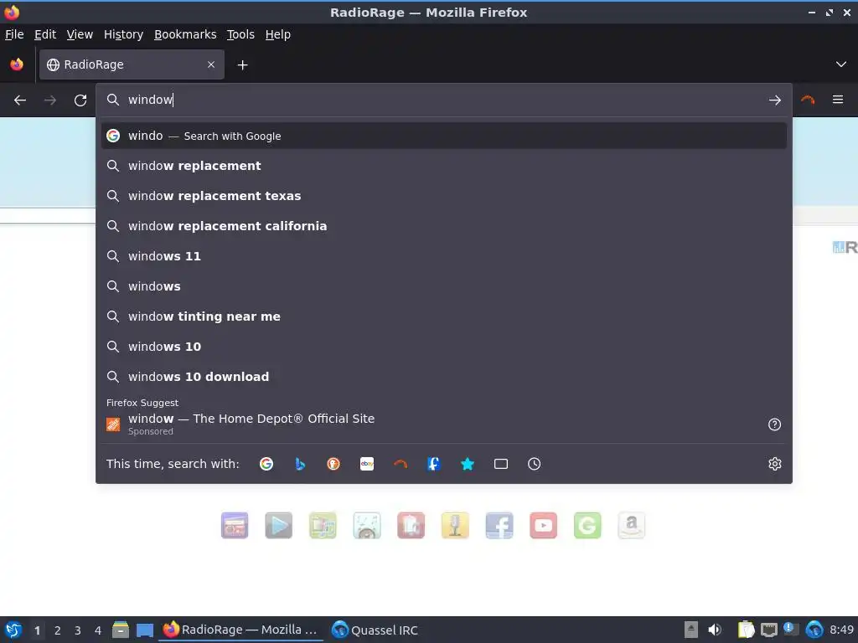Click the Quassel tray icon near clock

coord(814,630)
